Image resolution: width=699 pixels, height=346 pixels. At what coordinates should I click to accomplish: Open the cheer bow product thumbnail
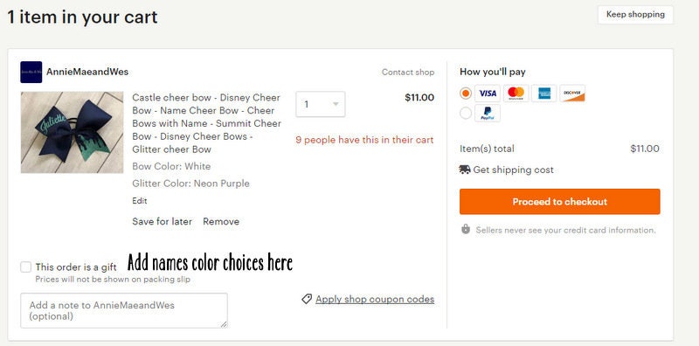(72, 133)
